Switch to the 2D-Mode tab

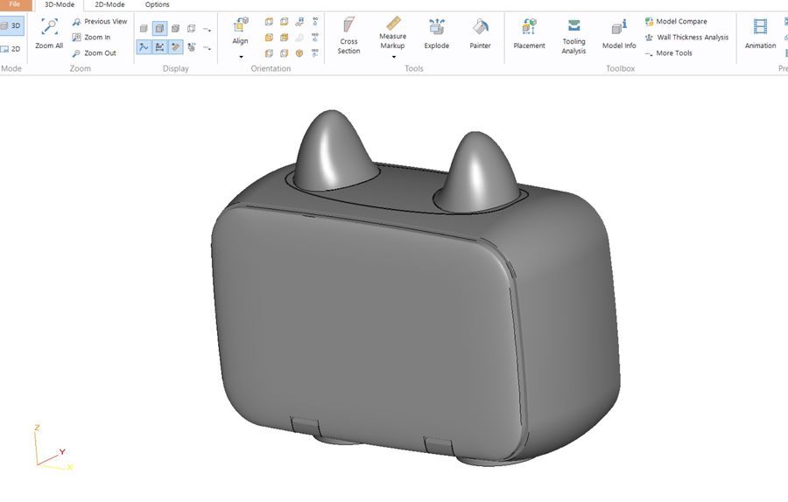tap(109, 4)
